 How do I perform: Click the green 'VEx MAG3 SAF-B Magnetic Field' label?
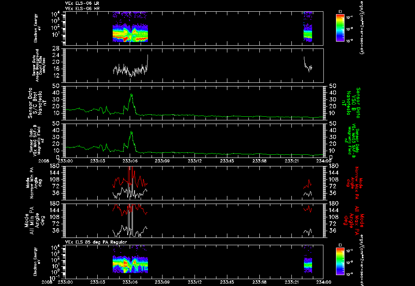352,140
